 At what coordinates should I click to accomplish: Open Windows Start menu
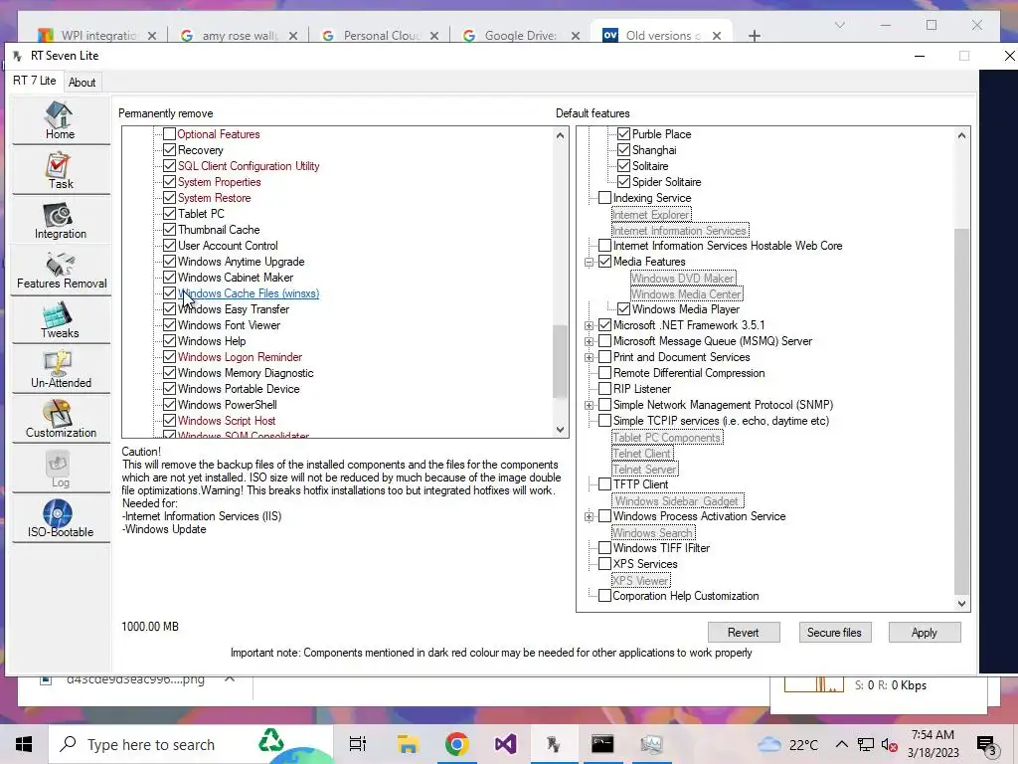(24, 744)
